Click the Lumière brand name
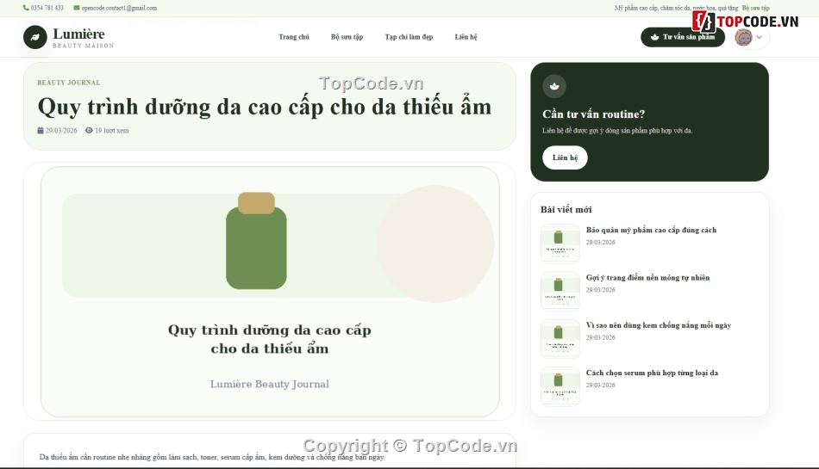This screenshot has height=469, width=819. point(78,34)
